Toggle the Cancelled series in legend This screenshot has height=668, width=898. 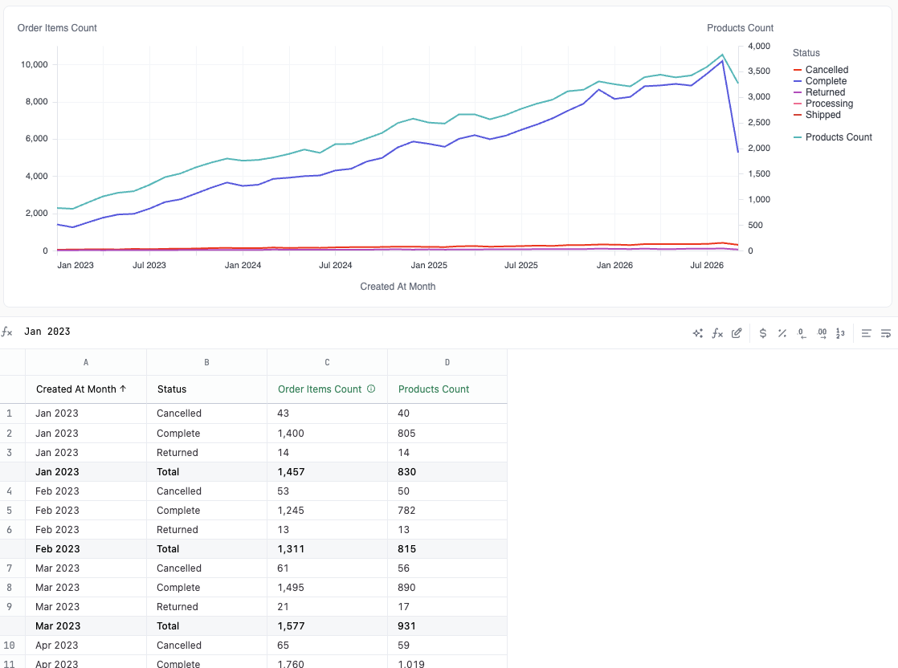[x=821, y=69]
